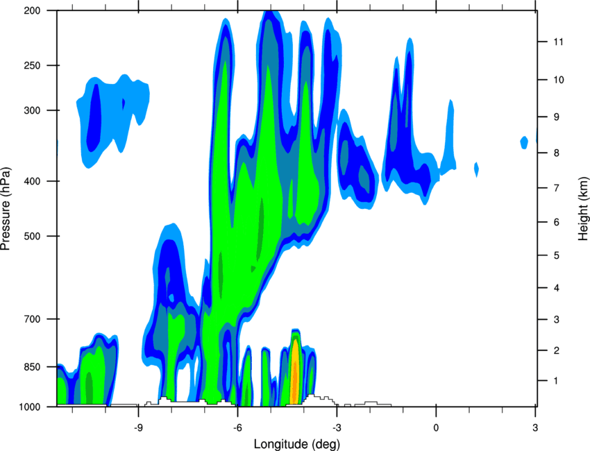This screenshot has width=590, height=451.
Task: Click the 1 km height tick label
Action: pos(556,381)
